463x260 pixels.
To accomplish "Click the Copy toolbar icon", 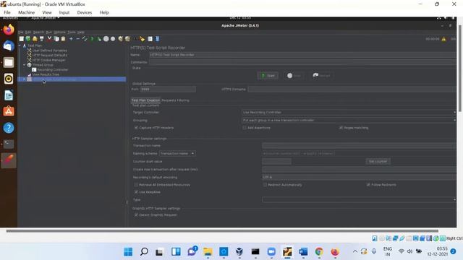I will point(56,38).
